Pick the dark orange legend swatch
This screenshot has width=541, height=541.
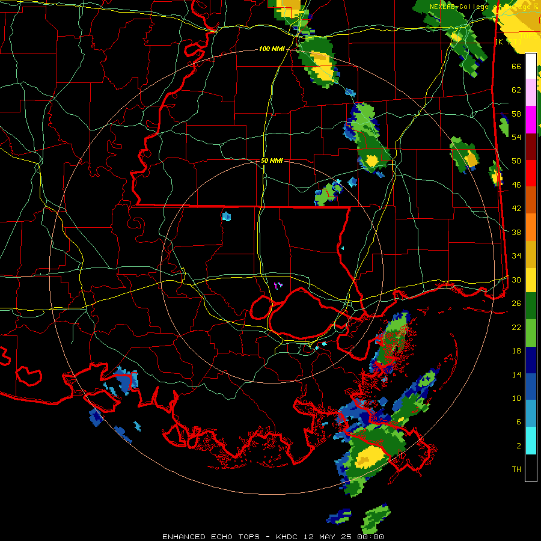[x=531, y=200]
